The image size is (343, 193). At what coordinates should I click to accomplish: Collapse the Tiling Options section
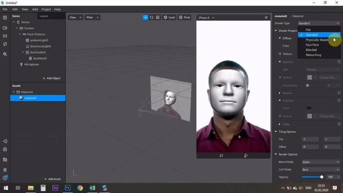276,132
